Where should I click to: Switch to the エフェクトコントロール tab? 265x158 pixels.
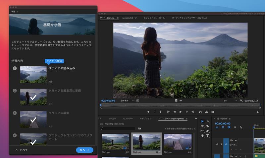[154, 18]
